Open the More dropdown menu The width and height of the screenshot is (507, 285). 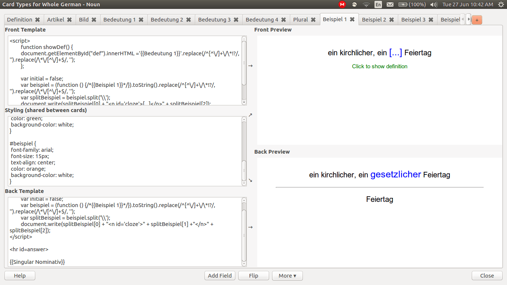coord(287,276)
